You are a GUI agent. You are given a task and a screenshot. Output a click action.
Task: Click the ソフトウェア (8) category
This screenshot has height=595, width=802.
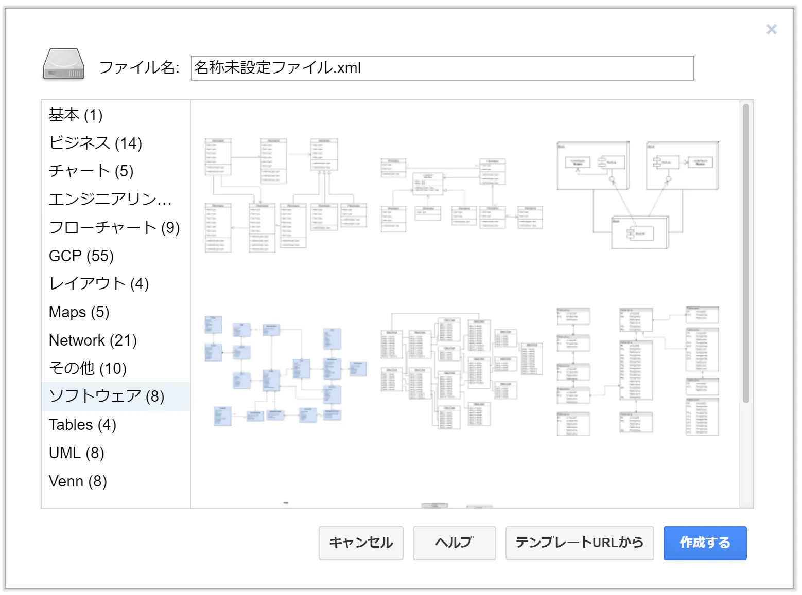pos(115,396)
